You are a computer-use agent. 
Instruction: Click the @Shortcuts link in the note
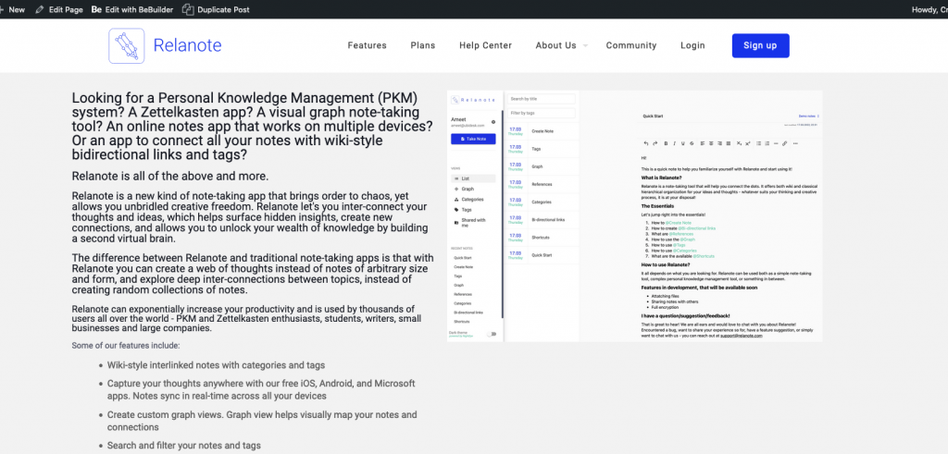pos(704,256)
